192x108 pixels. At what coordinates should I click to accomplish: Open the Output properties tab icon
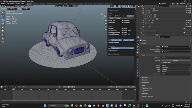pos(138,47)
